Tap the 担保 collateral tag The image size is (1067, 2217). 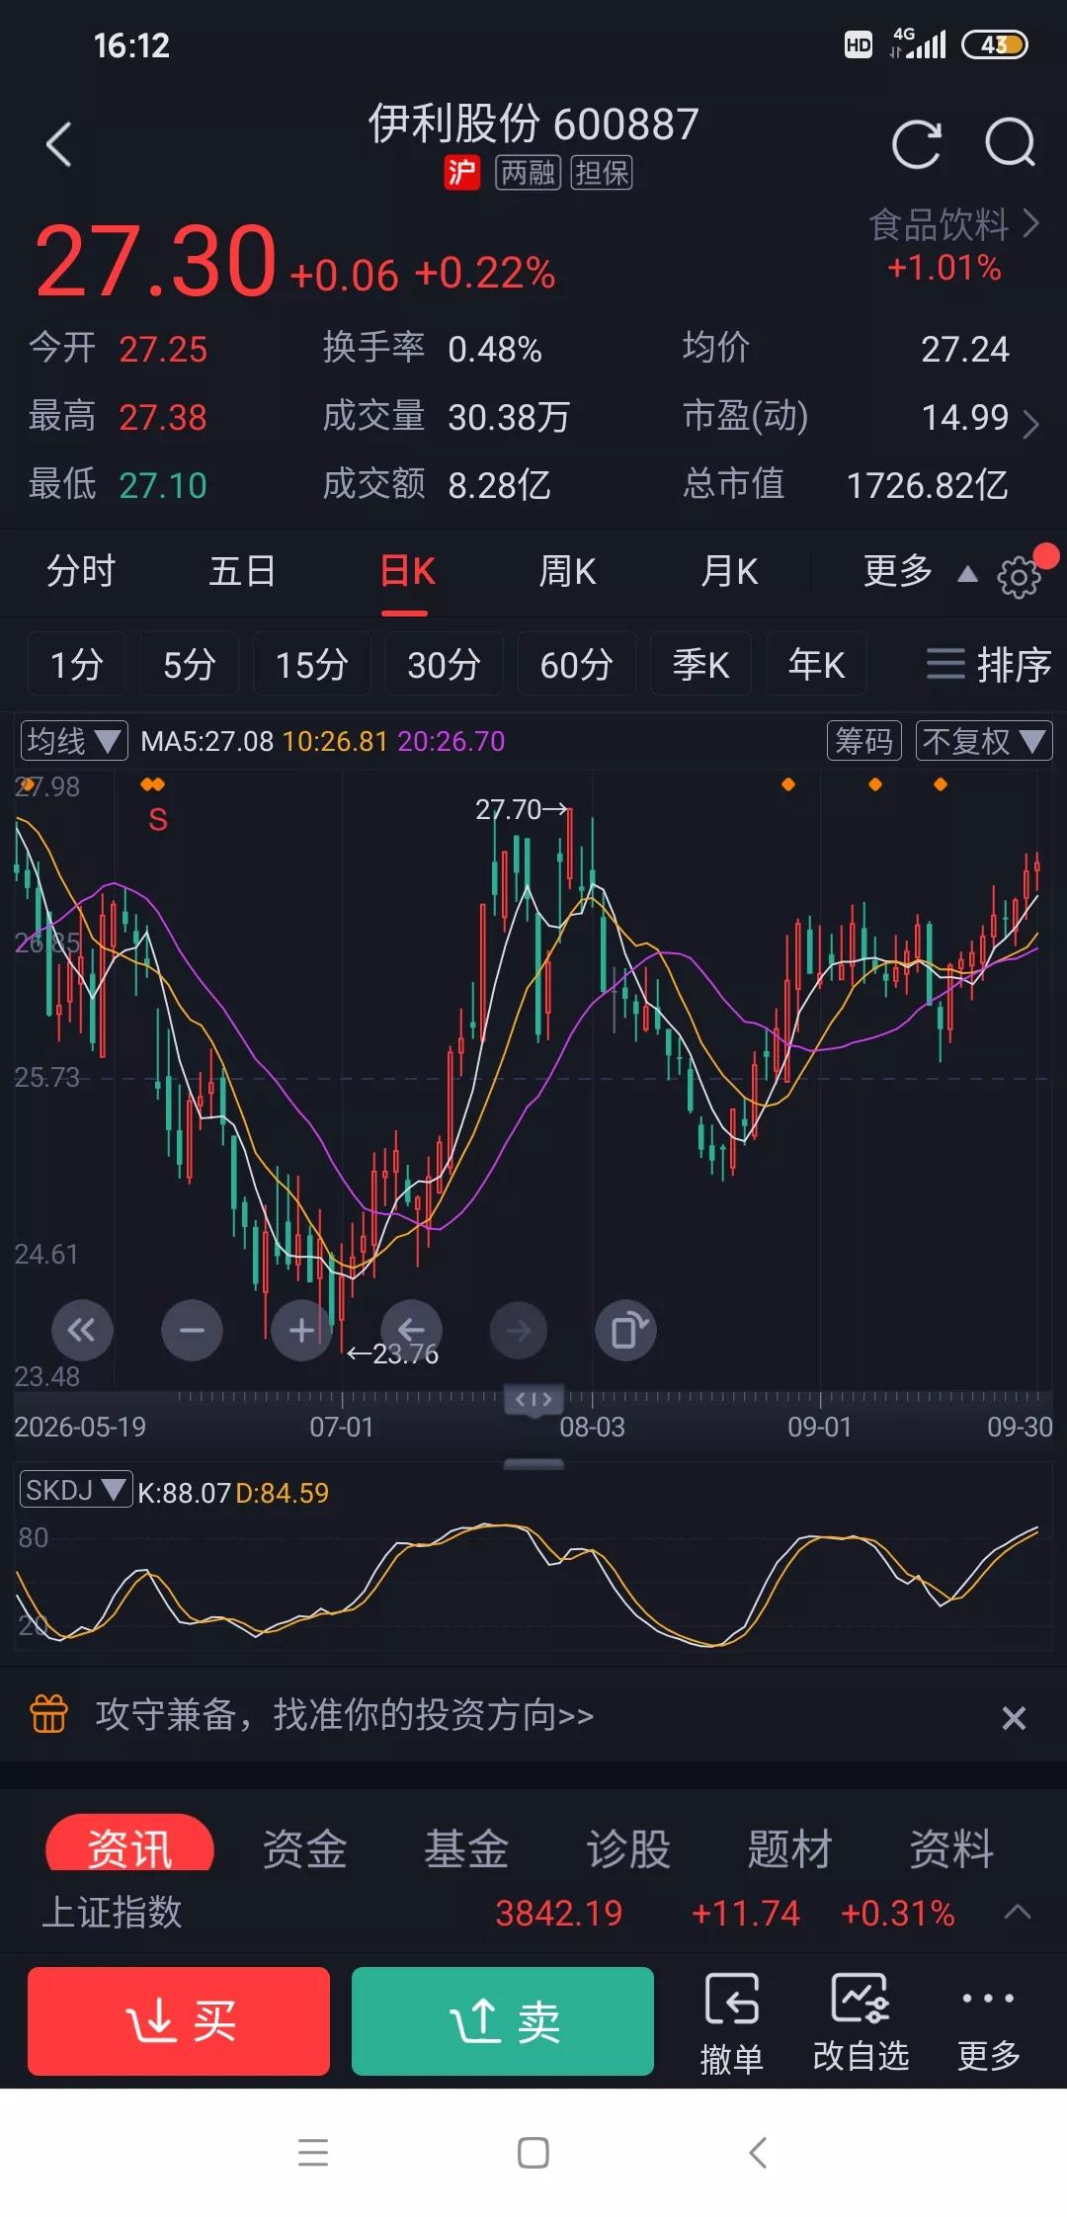[x=602, y=173]
